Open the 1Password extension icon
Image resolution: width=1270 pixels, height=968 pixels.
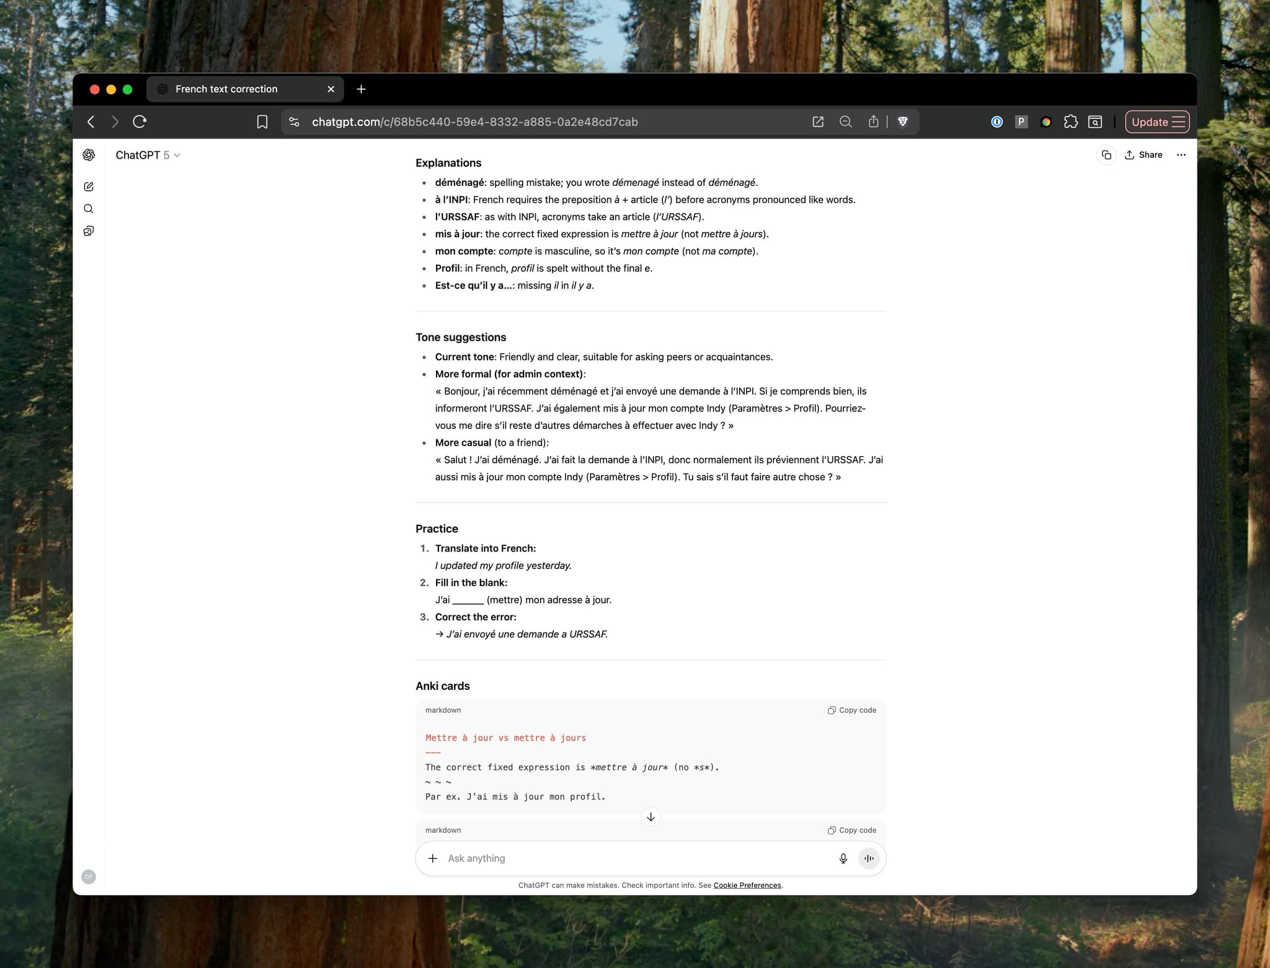[997, 122]
